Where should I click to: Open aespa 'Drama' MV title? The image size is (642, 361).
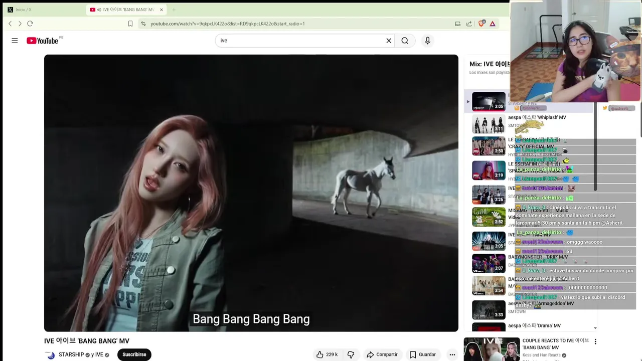click(534, 325)
